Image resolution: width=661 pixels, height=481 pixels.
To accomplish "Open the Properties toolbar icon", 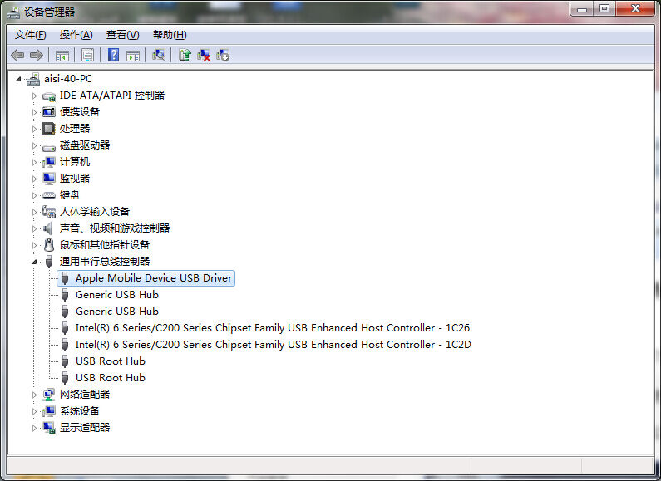I will (x=87, y=55).
